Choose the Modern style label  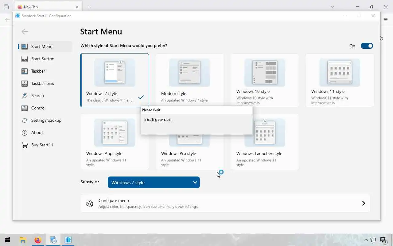173,93
